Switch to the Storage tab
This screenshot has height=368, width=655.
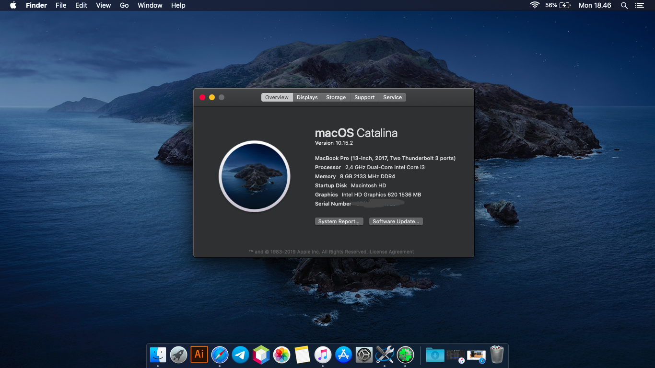tap(336, 97)
